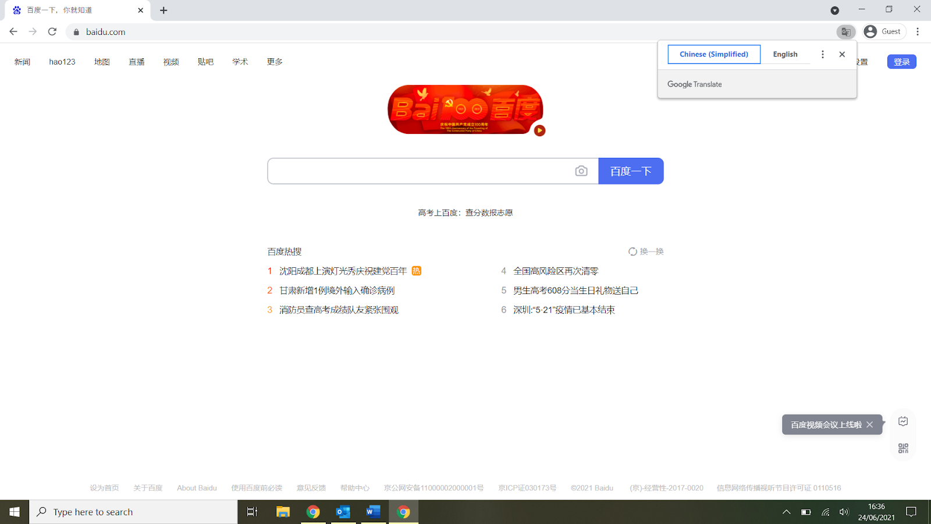Click the Google Translate icon in address bar

(x=846, y=32)
